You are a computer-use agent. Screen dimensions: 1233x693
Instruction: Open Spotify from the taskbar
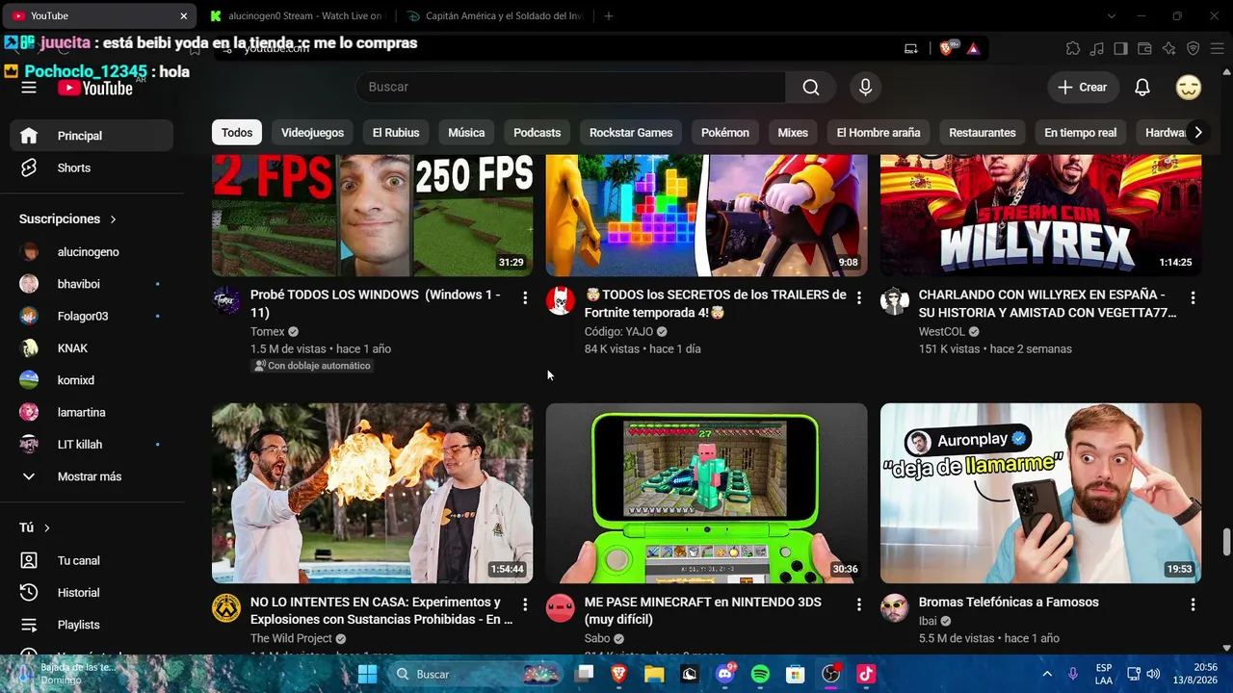click(x=760, y=675)
